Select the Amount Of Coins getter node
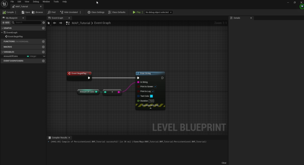This screenshot has width=304, height=165. click(88, 92)
